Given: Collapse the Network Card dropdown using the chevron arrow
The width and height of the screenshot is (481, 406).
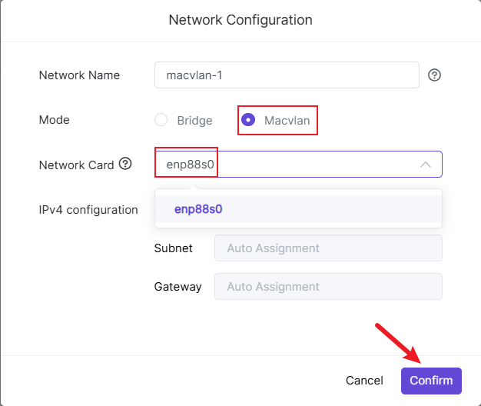Looking at the screenshot, I should click(x=425, y=165).
